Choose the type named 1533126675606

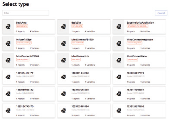(x=135, y=107)
